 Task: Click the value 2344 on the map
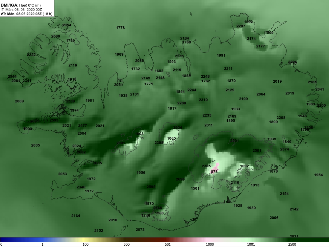(12, 76)
